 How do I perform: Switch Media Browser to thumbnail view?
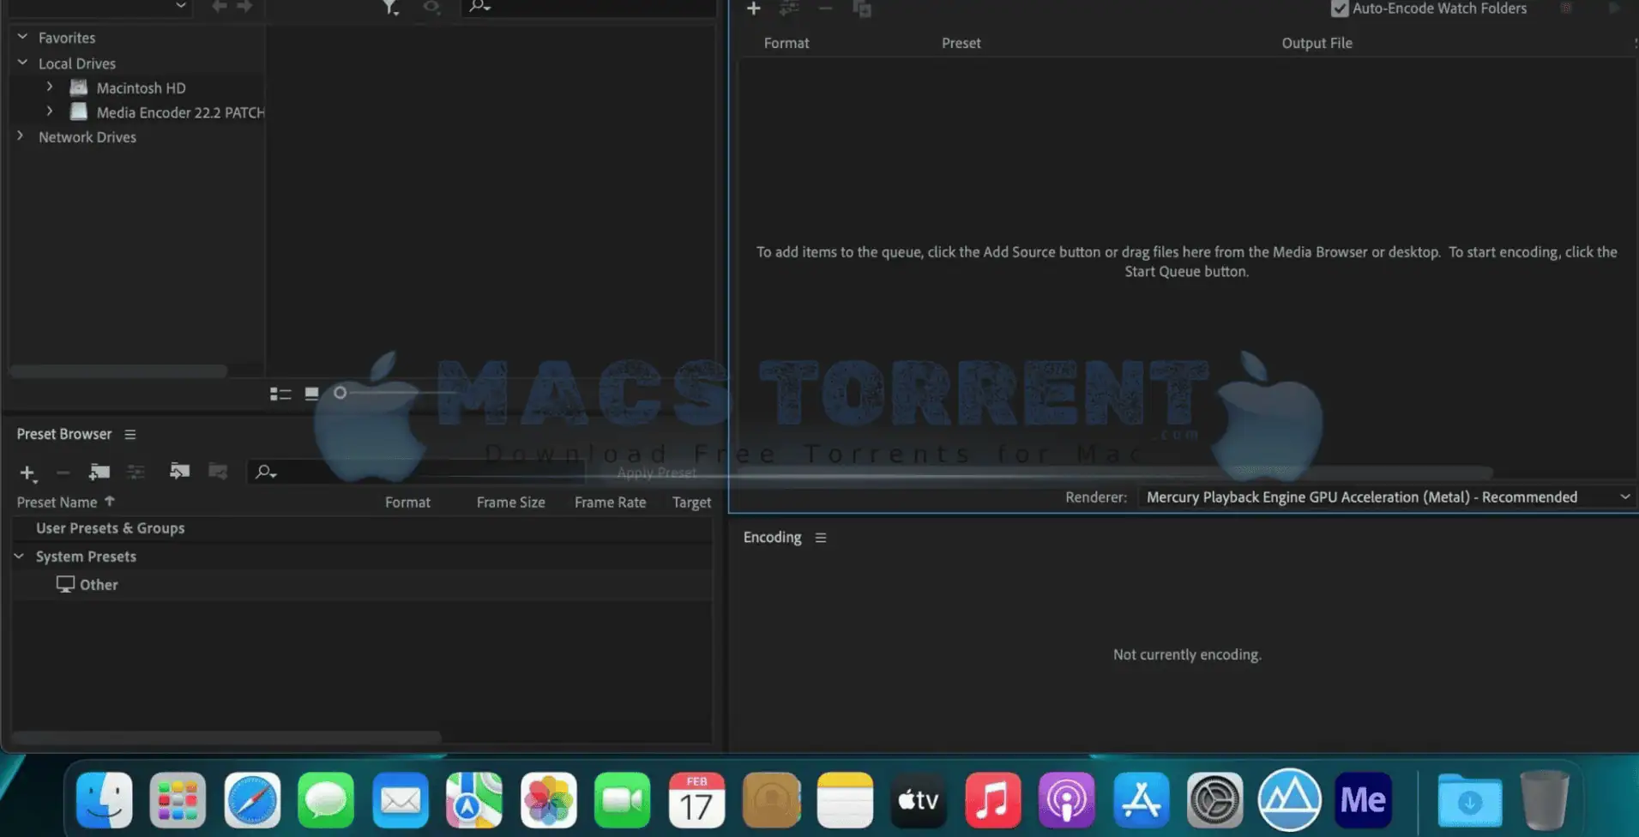312,393
